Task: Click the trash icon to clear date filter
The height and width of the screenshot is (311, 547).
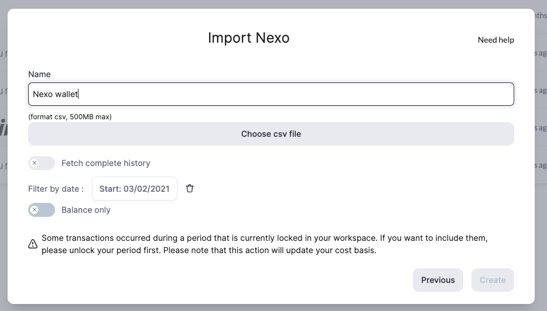Action: coord(190,188)
